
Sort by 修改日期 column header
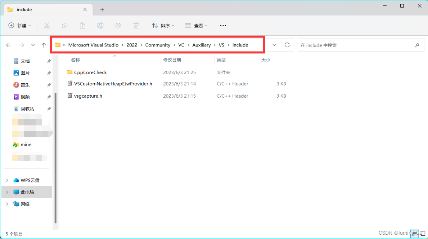coord(172,60)
